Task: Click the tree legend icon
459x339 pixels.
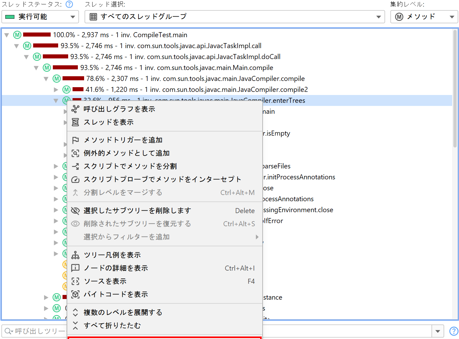Action: [x=75, y=255]
